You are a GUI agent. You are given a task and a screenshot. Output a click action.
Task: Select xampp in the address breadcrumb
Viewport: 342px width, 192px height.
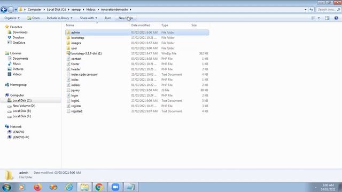[76, 10]
